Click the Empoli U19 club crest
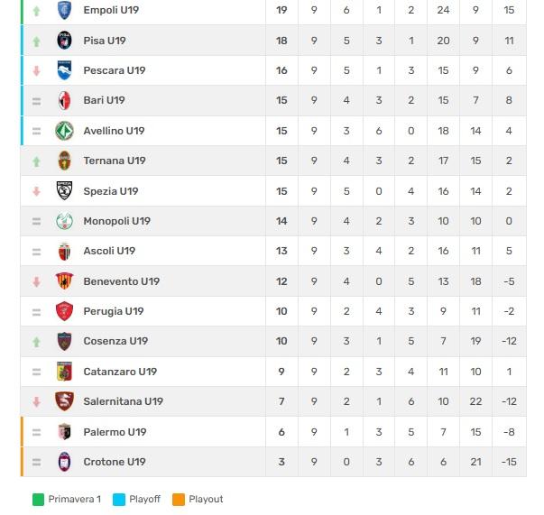Screen dimensions: 544x515 (x=65, y=11)
